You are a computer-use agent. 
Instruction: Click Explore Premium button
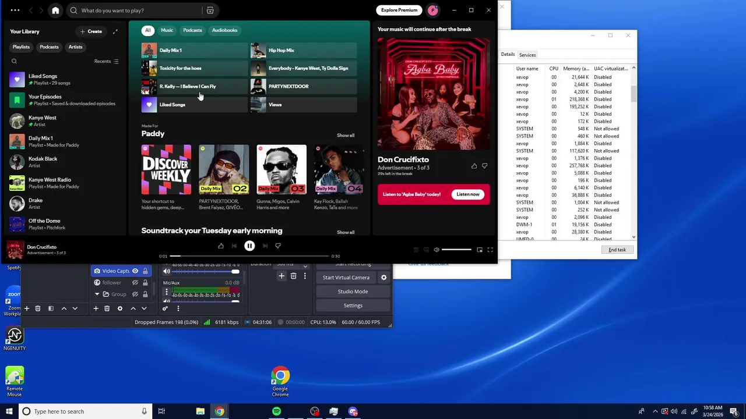[399, 10]
